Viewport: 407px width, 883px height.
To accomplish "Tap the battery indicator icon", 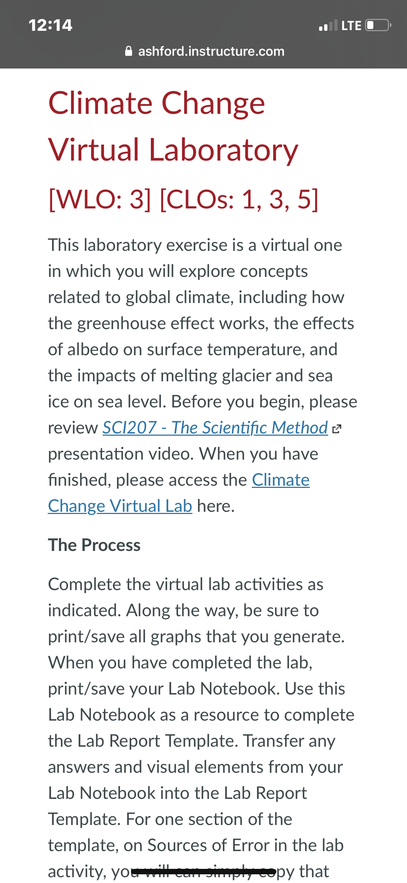I will [x=378, y=25].
